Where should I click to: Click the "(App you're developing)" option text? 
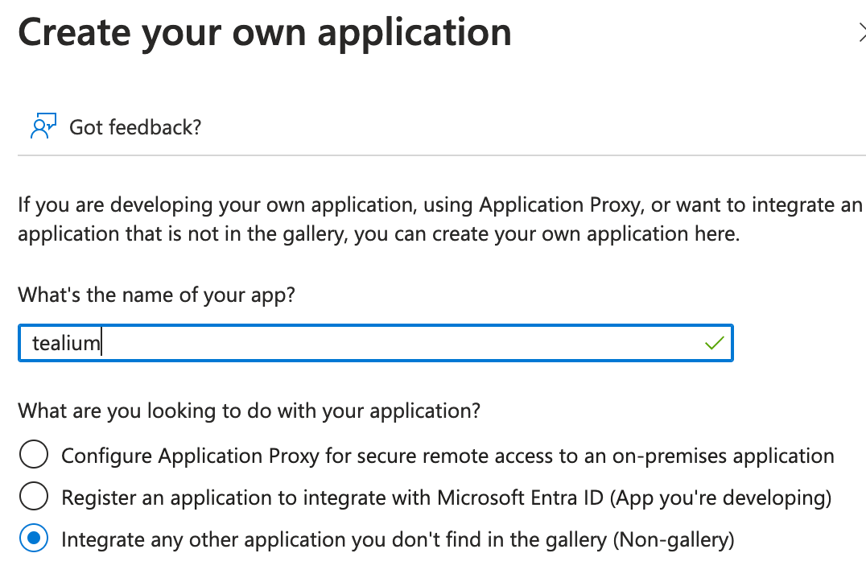click(x=720, y=497)
